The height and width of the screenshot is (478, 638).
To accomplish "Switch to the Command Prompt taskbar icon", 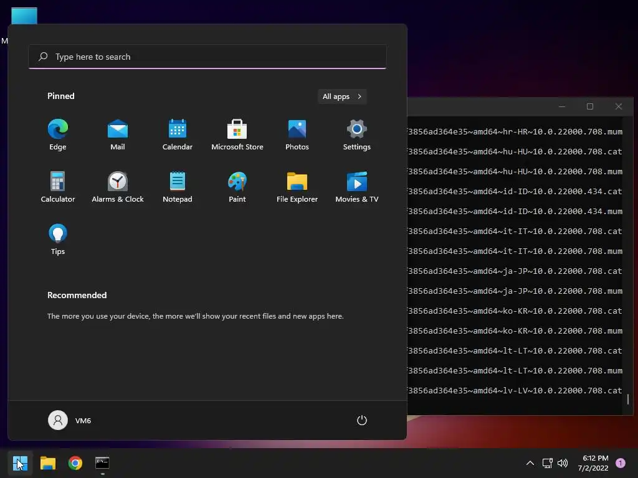I will [x=102, y=463].
